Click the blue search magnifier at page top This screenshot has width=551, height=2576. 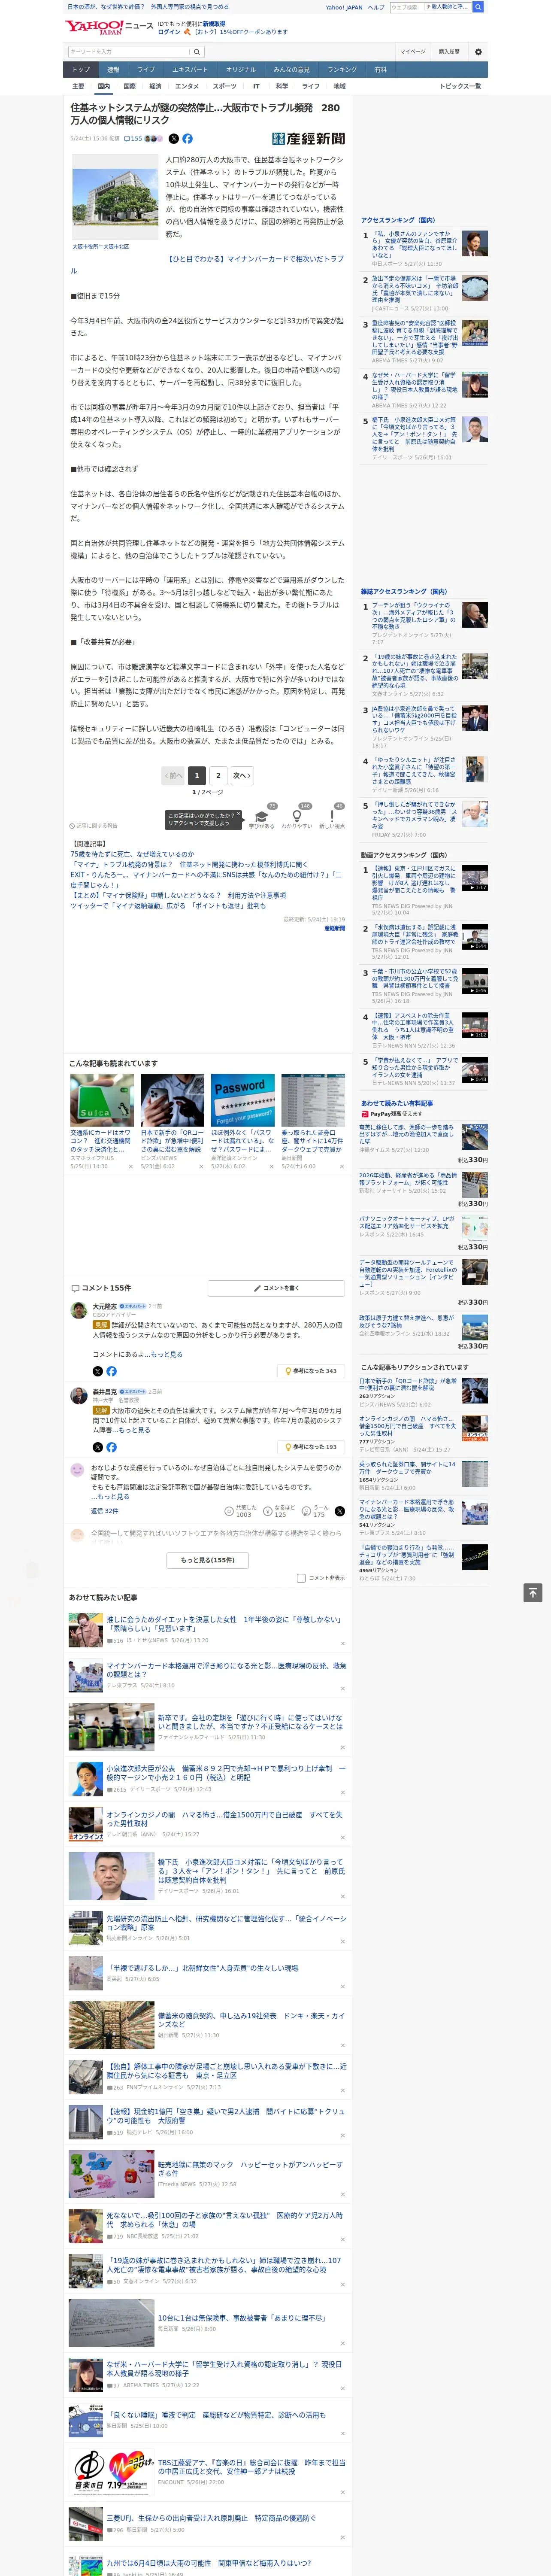click(x=478, y=7)
